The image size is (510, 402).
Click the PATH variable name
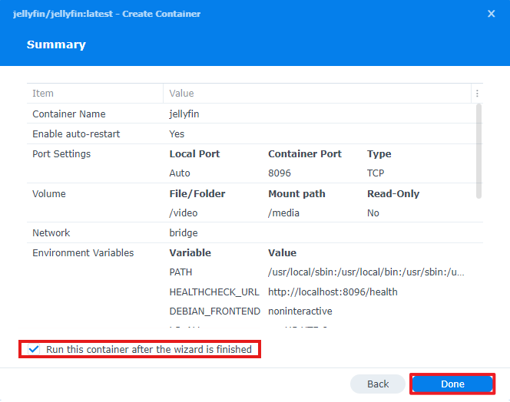pos(180,272)
